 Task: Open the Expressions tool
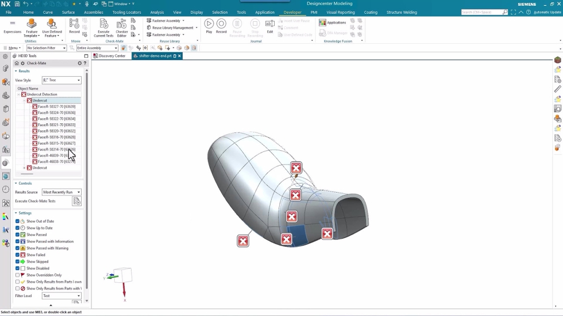[12, 27]
